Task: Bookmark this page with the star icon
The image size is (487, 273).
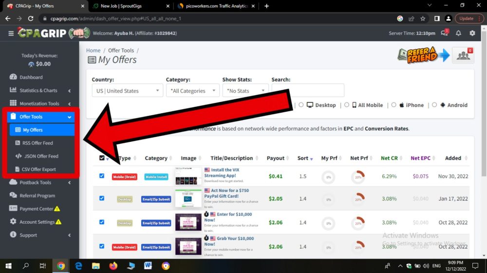Action: 423,18
